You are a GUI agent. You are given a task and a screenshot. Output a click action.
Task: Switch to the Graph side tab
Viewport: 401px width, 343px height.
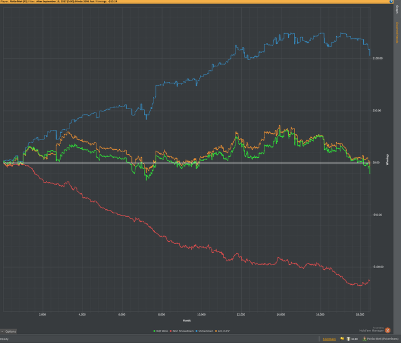(397, 10)
